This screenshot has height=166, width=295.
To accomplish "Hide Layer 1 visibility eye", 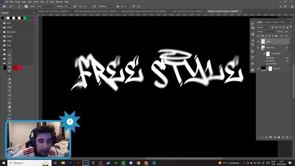I will [258, 41].
